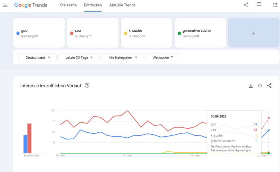Open help for Interesse im zeitlichen Verlauf
This screenshot has height=172, width=280.
click(87, 85)
